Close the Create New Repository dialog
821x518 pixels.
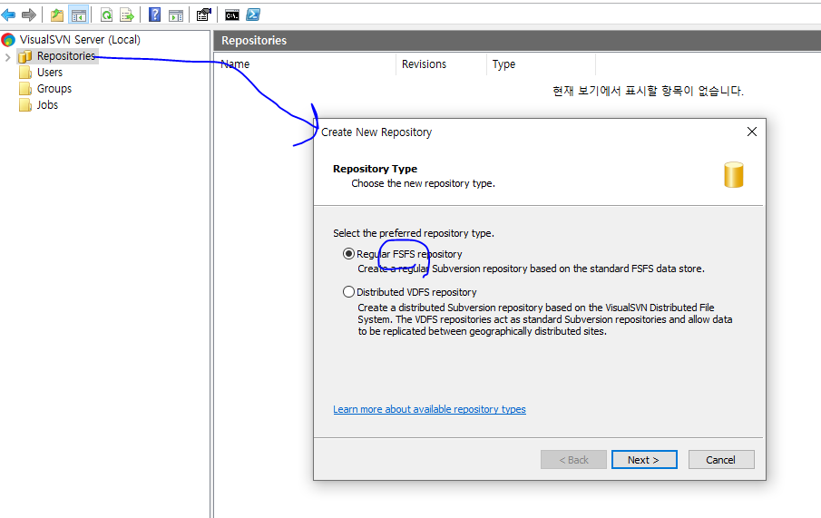pyautogui.click(x=752, y=132)
